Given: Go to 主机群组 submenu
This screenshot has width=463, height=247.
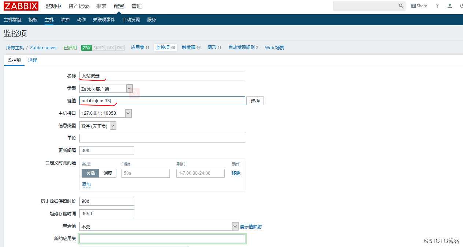Looking at the screenshot, I should pyautogui.click(x=12, y=20).
